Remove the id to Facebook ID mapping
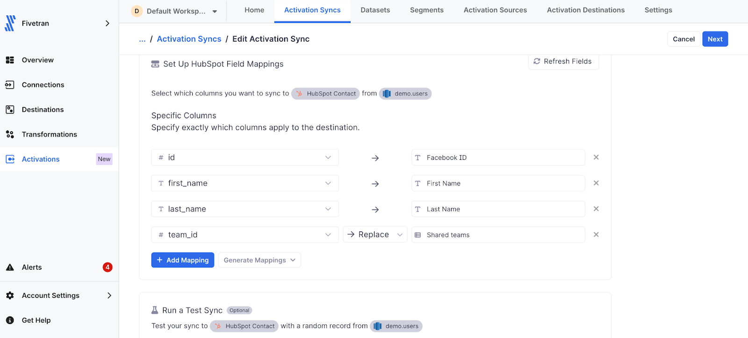 tap(596, 158)
